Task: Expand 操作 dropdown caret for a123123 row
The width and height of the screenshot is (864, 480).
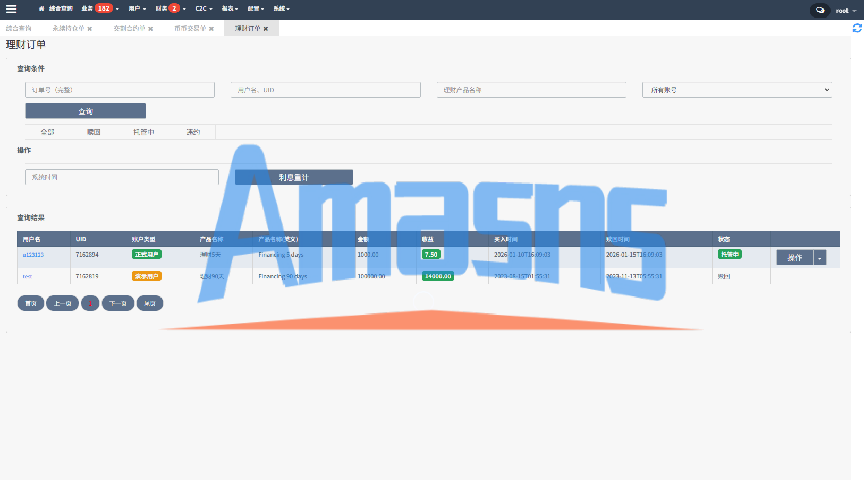Action: click(x=820, y=257)
